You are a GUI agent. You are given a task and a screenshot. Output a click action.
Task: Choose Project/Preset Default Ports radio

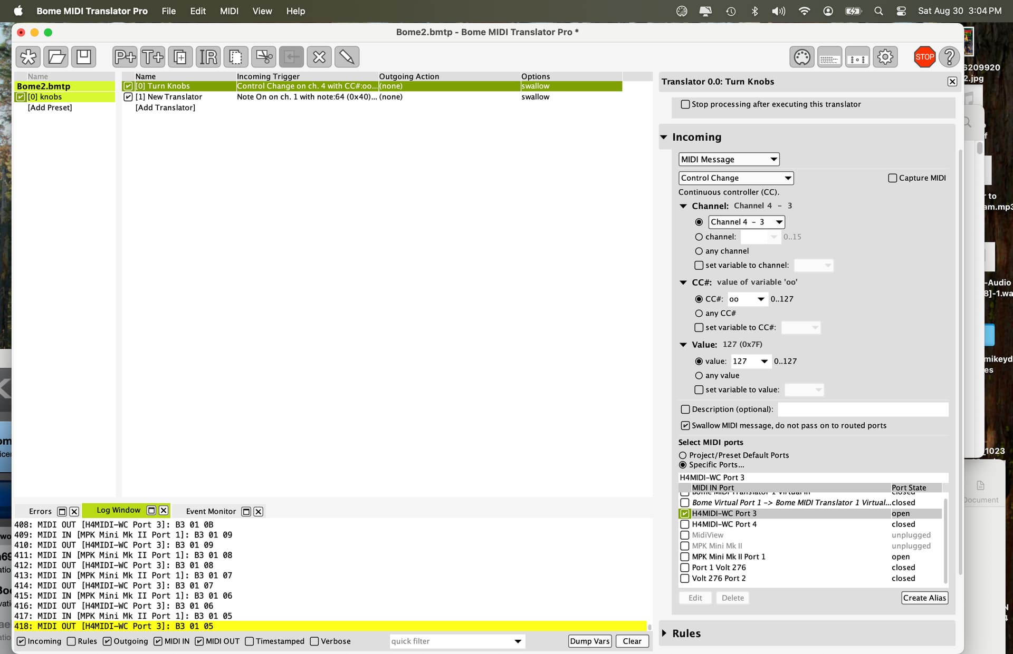(683, 455)
